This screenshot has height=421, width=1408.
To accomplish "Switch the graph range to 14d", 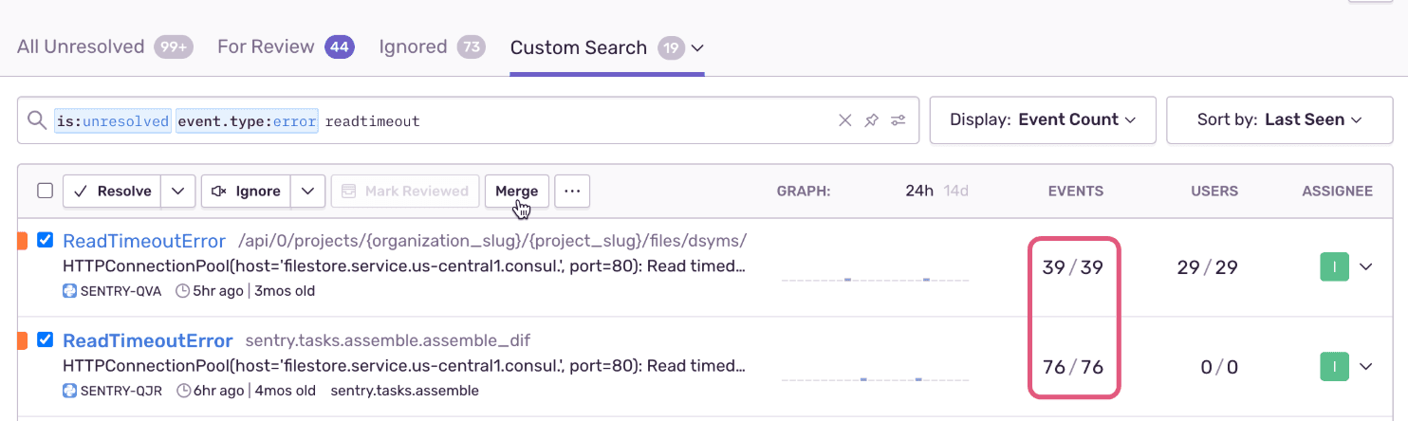I will (956, 191).
